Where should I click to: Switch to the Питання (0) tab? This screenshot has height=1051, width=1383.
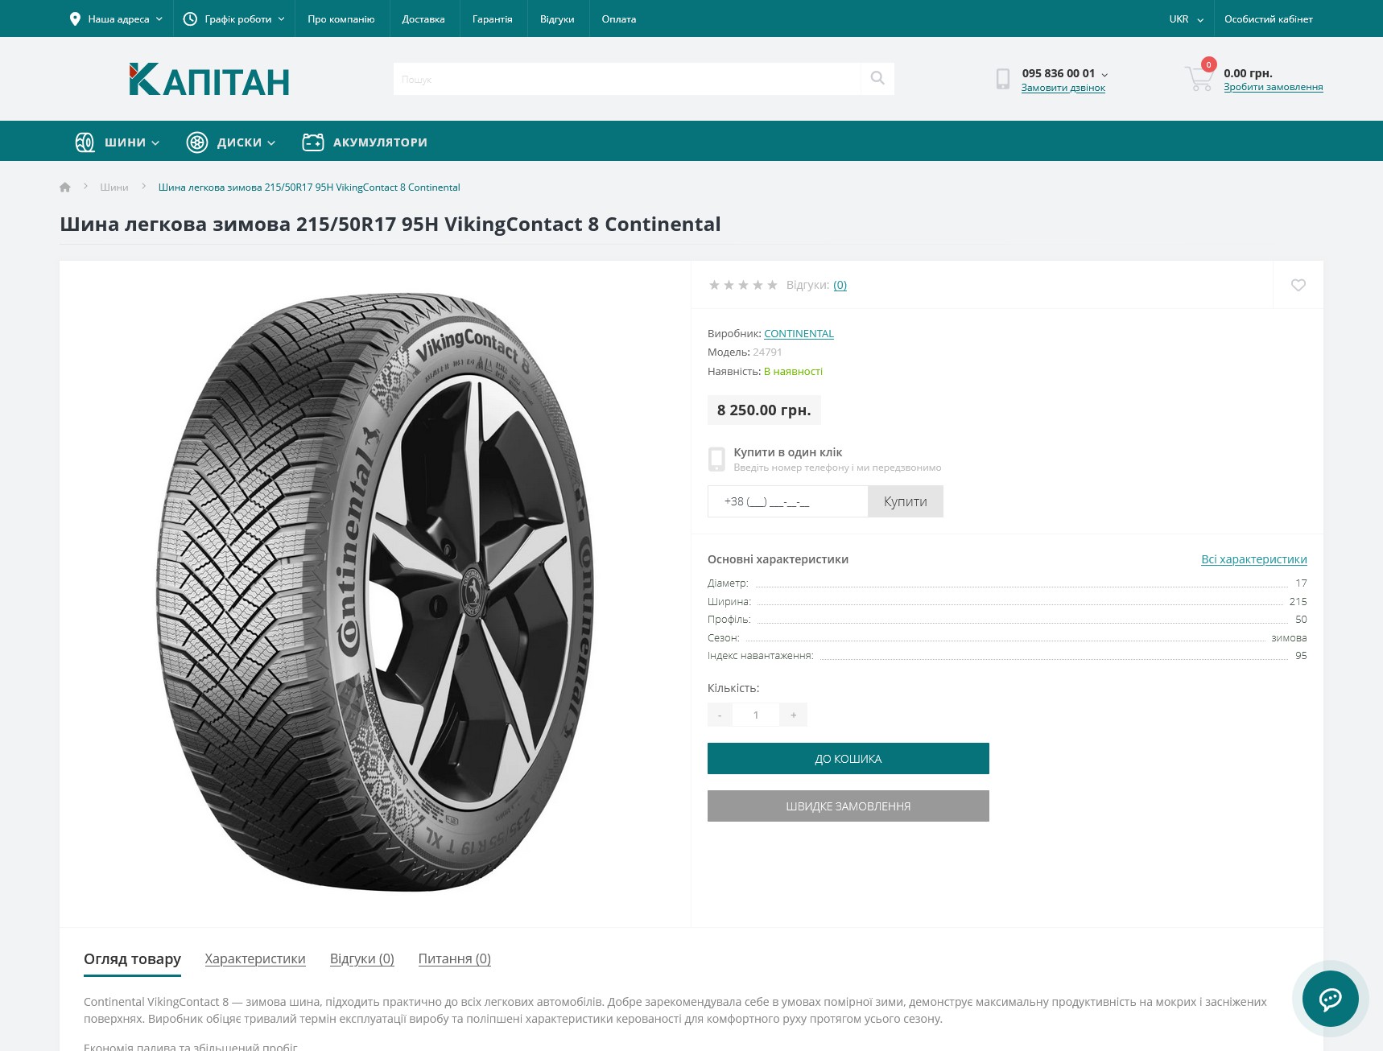coord(455,959)
